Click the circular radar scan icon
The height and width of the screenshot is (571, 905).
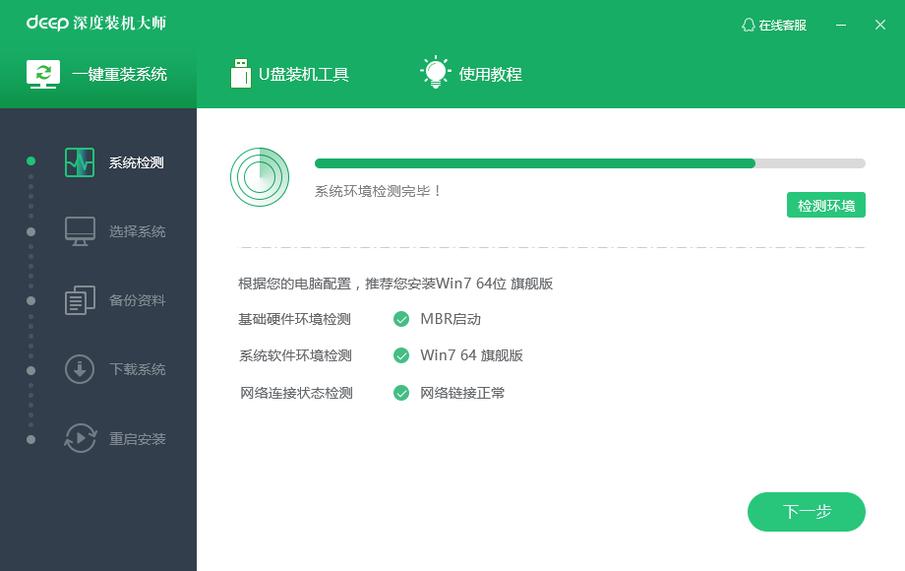(x=260, y=177)
